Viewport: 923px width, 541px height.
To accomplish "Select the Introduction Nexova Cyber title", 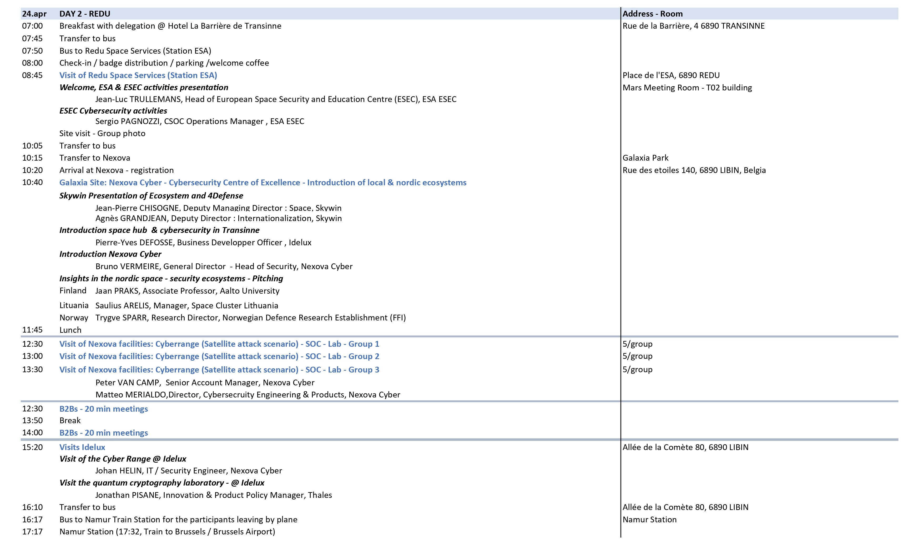I will click(x=110, y=254).
